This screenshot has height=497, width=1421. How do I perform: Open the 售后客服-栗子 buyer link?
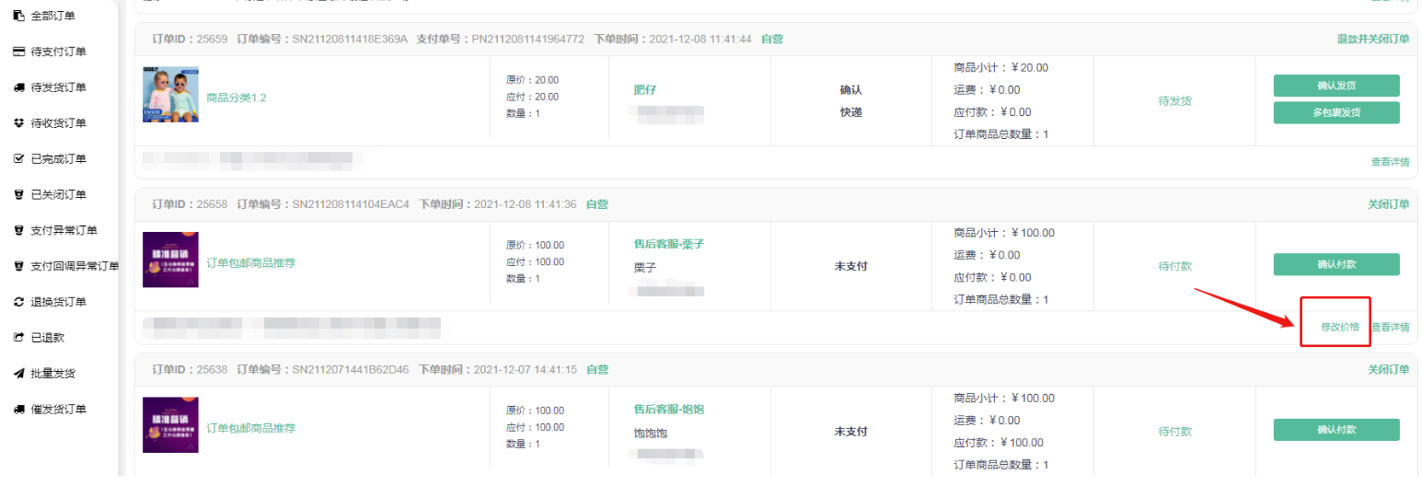(669, 244)
